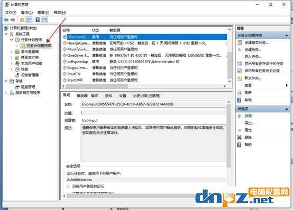
Task: Collapse the 系统工具 tree node
Action: [6, 34]
